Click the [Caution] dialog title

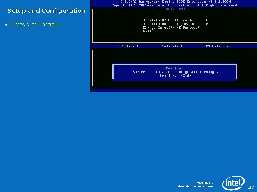[173, 68]
